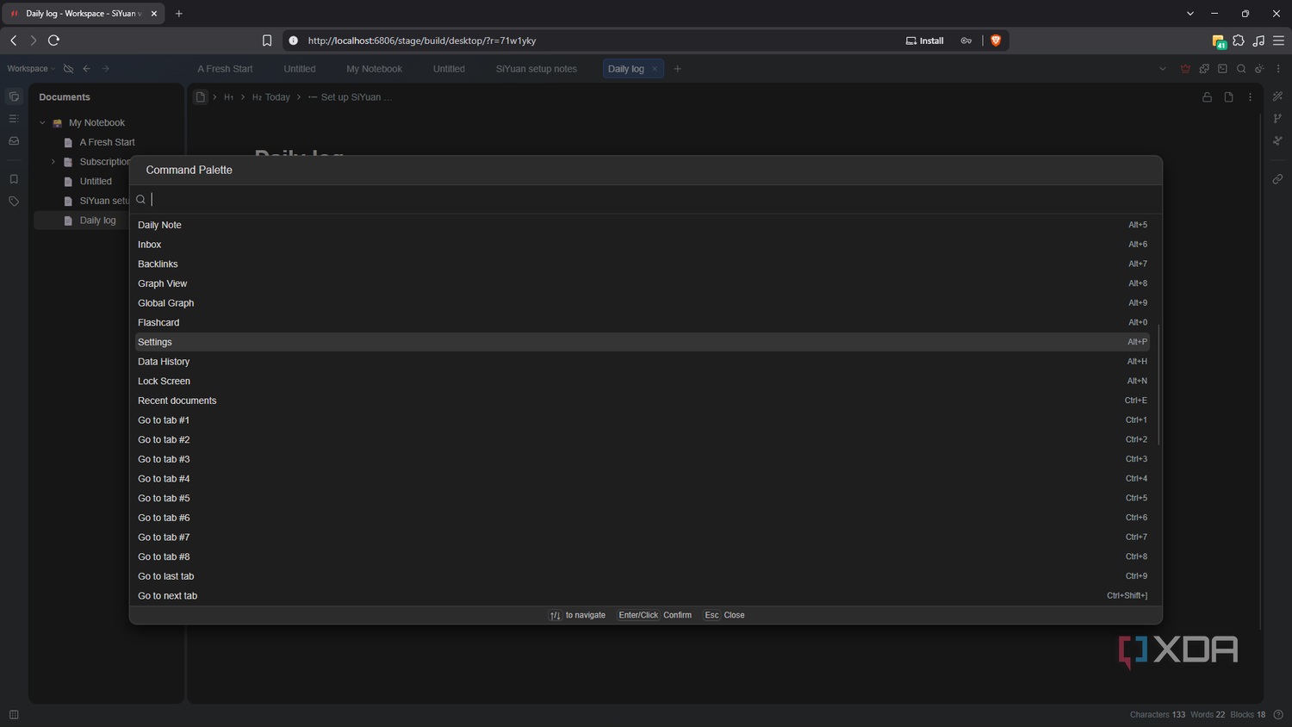1292x727 pixels.
Task: Open the Workspace dropdown
Action: pyautogui.click(x=31, y=69)
